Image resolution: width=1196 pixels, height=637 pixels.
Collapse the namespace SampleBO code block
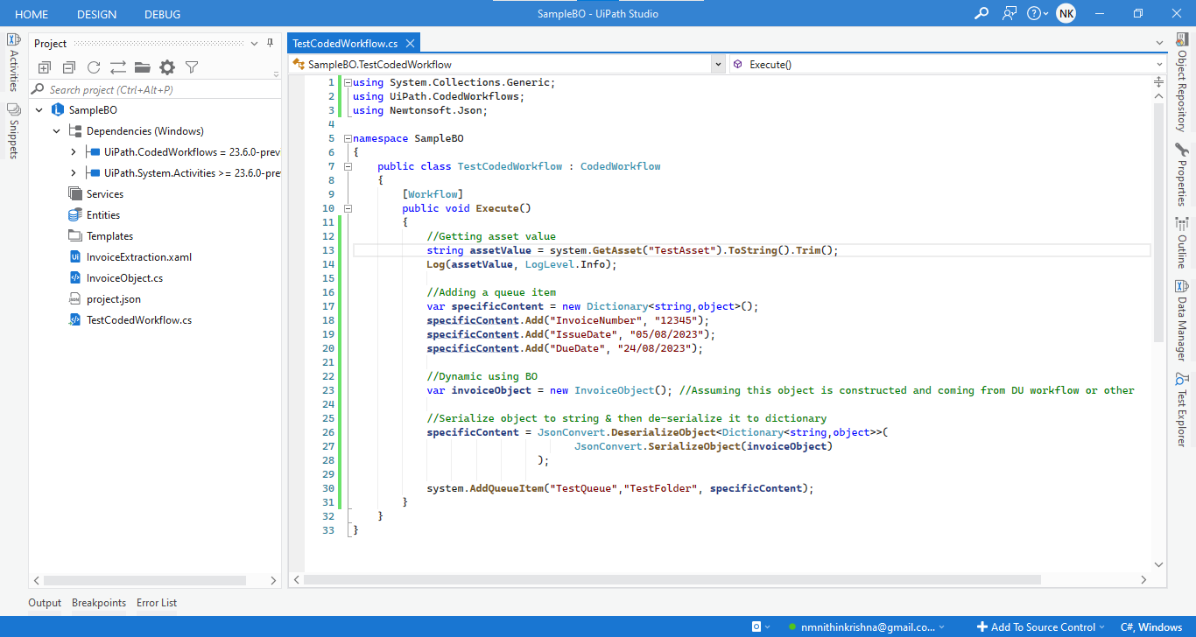[x=348, y=138]
